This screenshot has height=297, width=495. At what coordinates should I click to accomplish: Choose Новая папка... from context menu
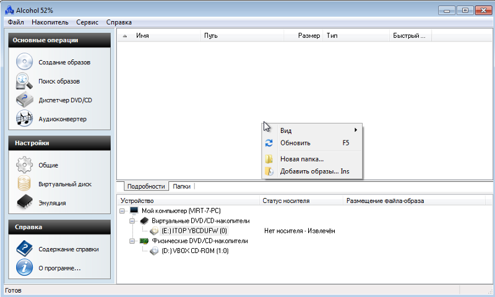[x=312, y=159]
